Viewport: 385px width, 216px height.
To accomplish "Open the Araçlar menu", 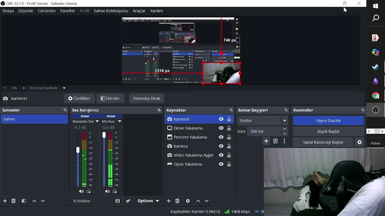I will (139, 11).
